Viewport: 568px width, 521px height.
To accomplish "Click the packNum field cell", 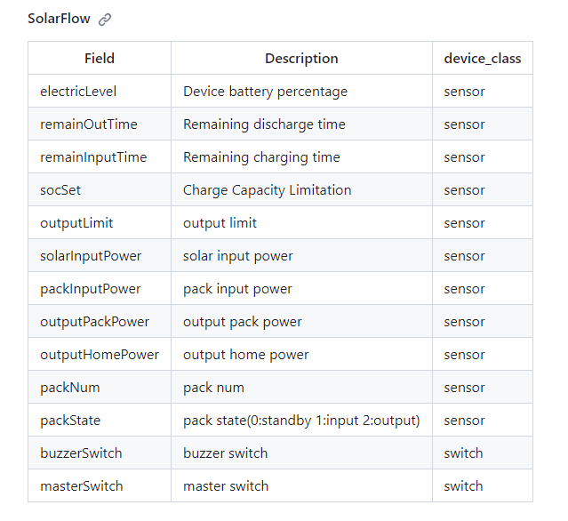I will pyautogui.click(x=69, y=388).
